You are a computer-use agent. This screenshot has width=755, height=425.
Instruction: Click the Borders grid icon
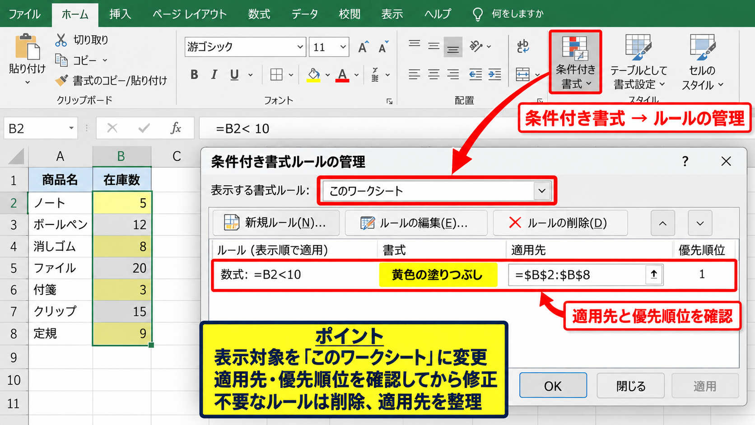pos(276,75)
